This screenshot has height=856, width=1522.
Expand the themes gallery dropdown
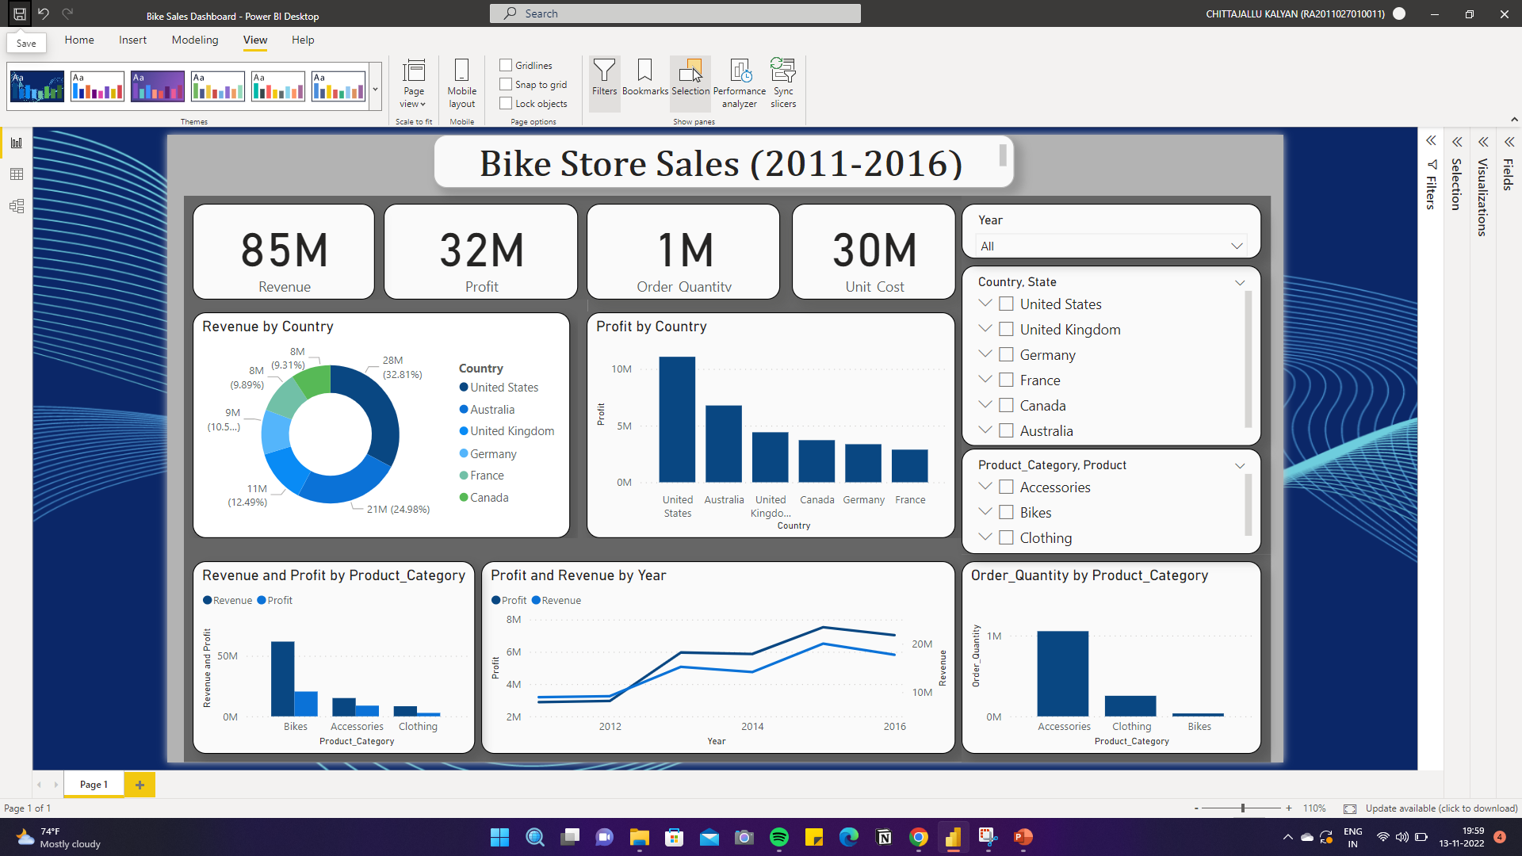(375, 89)
